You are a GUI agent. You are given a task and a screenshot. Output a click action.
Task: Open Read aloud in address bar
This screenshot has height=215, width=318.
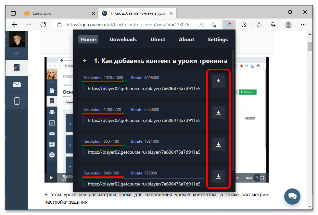(202, 25)
